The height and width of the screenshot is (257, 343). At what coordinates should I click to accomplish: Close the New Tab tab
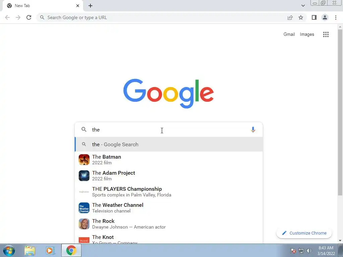[78, 6]
